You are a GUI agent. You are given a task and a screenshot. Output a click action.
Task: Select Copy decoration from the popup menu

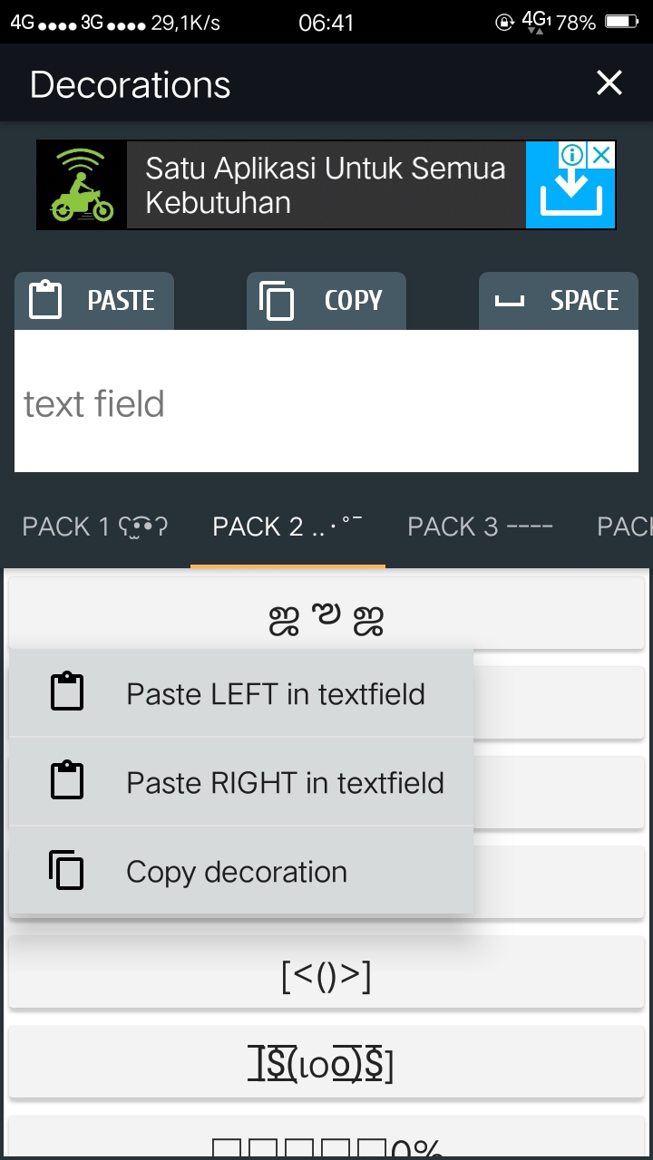pos(237,872)
